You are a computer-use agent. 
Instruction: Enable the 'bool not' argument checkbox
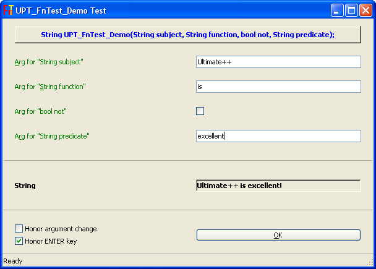click(200, 111)
